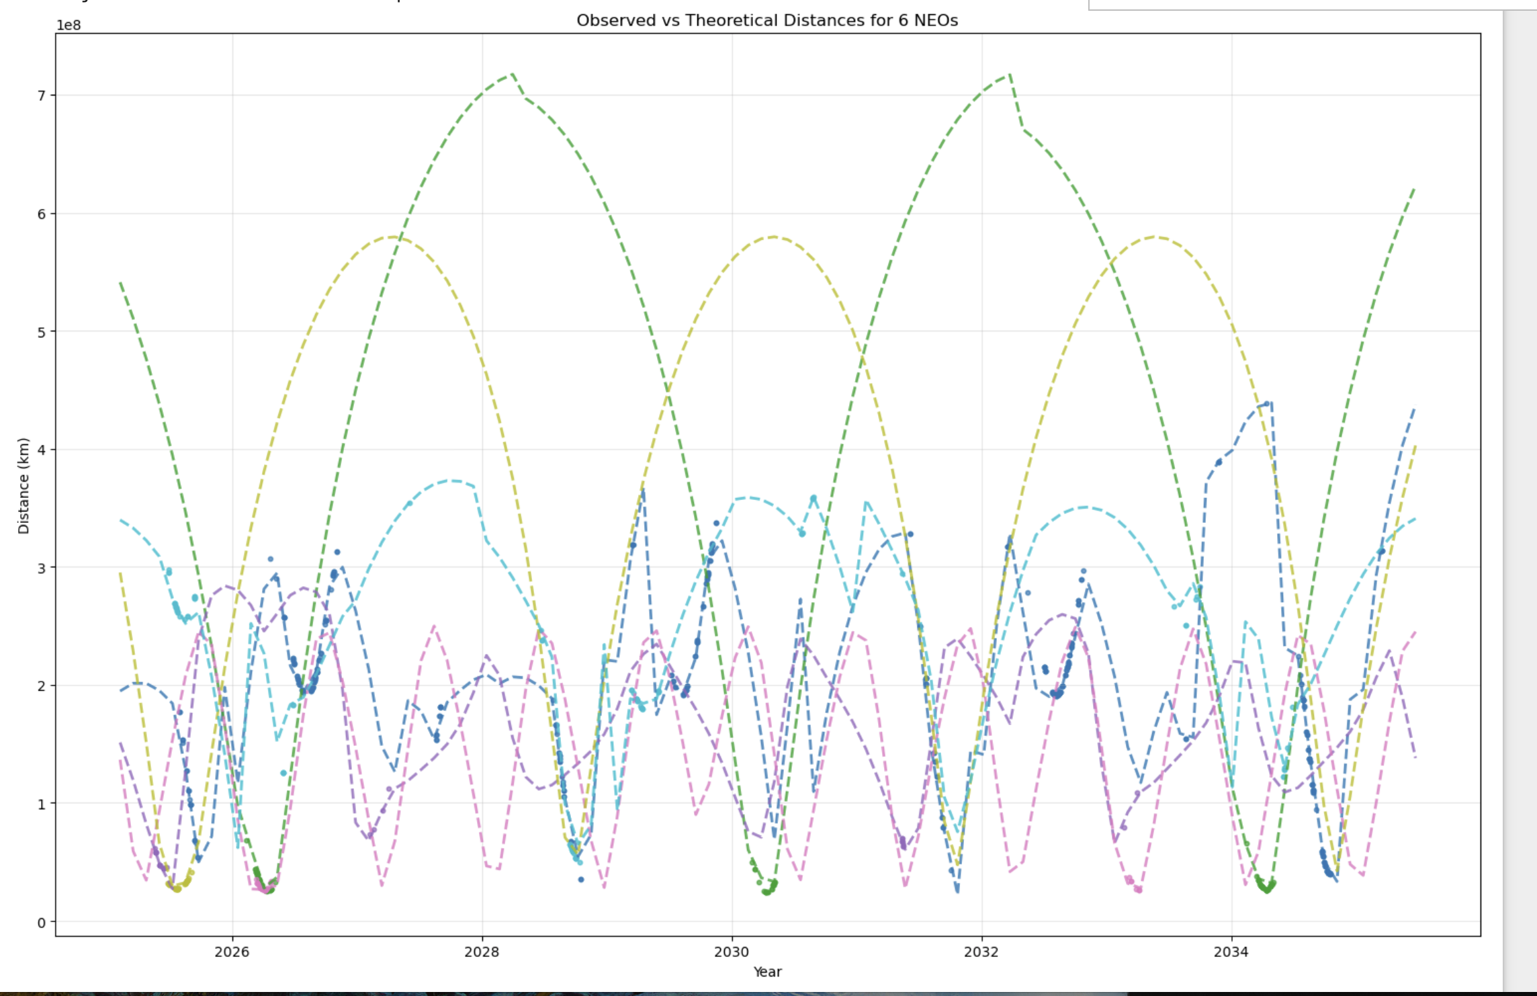Click the green curve's peak near 2028
The width and height of the screenshot is (1537, 996).
(512, 74)
